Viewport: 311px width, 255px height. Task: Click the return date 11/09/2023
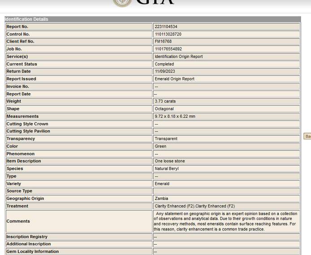tap(164, 71)
